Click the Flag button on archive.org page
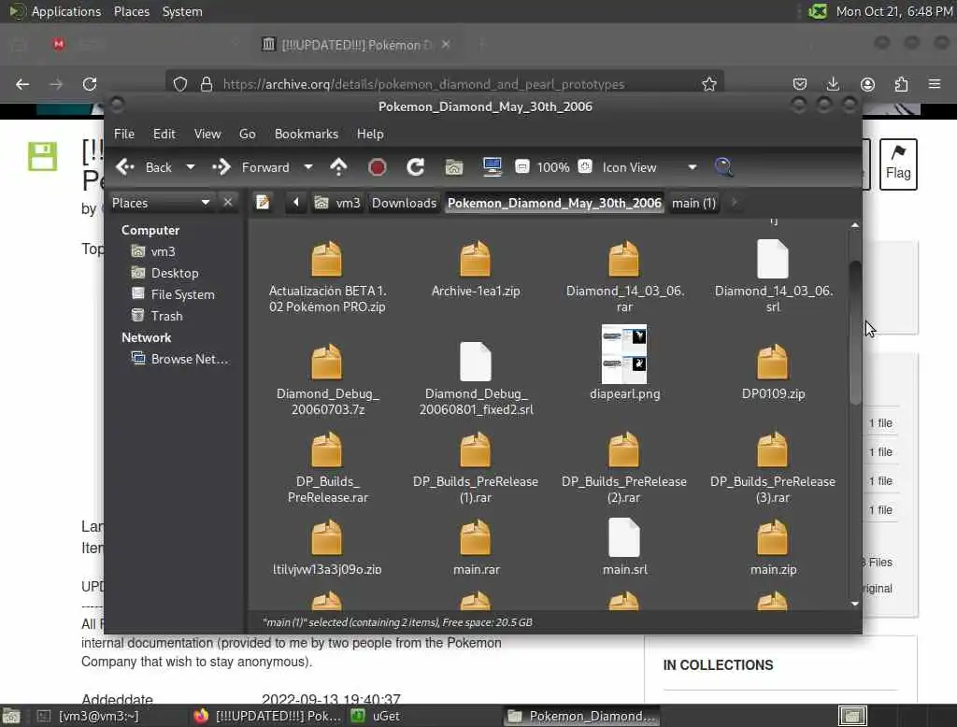 [x=898, y=164]
